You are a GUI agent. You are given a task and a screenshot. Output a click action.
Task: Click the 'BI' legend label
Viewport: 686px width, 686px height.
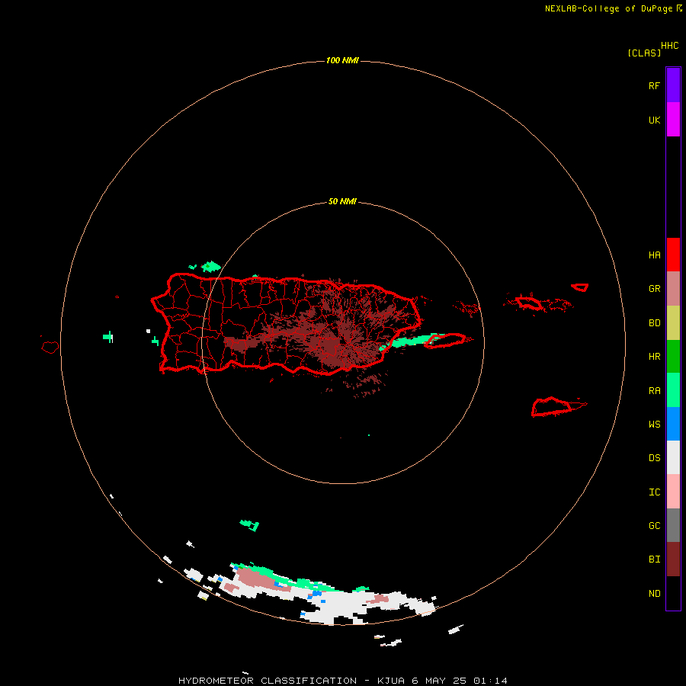pos(654,559)
